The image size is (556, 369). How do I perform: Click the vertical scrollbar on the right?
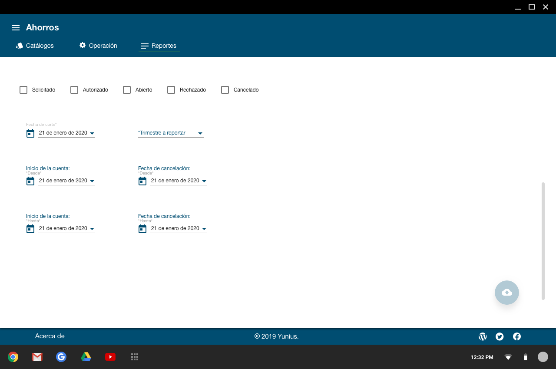(x=543, y=241)
